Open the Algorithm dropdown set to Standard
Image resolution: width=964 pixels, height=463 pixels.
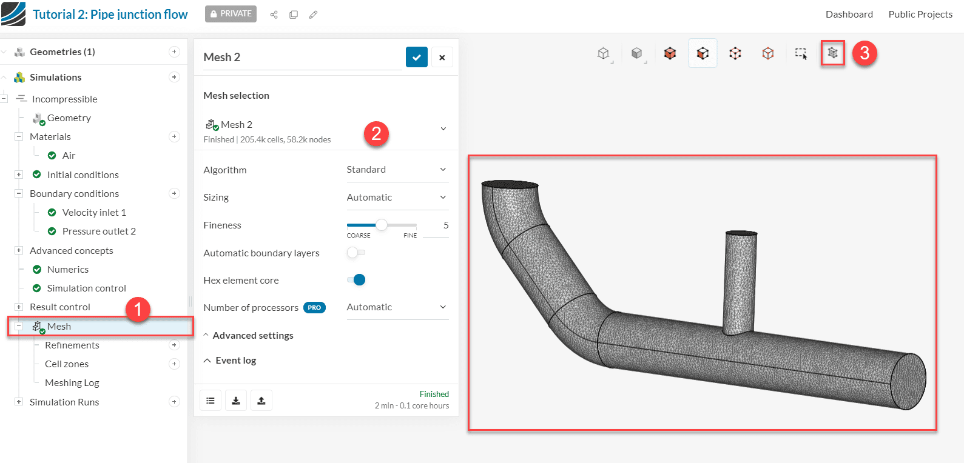(397, 170)
